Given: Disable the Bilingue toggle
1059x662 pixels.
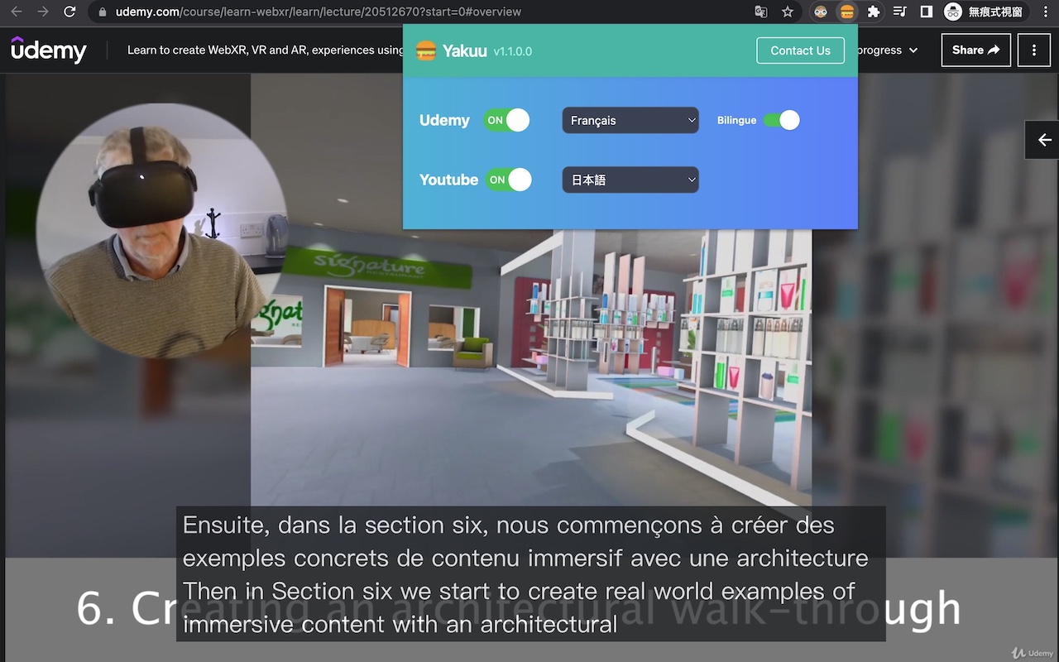Looking at the screenshot, I should (781, 120).
